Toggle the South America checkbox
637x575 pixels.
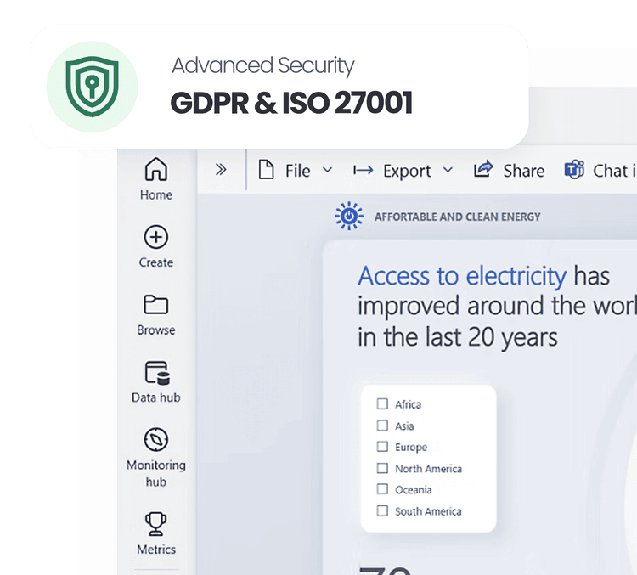[x=382, y=510]
